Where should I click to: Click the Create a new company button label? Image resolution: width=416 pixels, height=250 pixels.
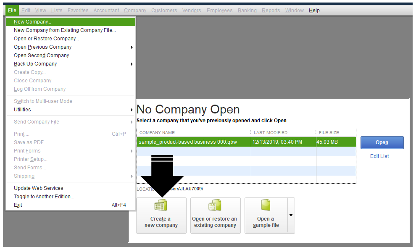click(161, 222)
